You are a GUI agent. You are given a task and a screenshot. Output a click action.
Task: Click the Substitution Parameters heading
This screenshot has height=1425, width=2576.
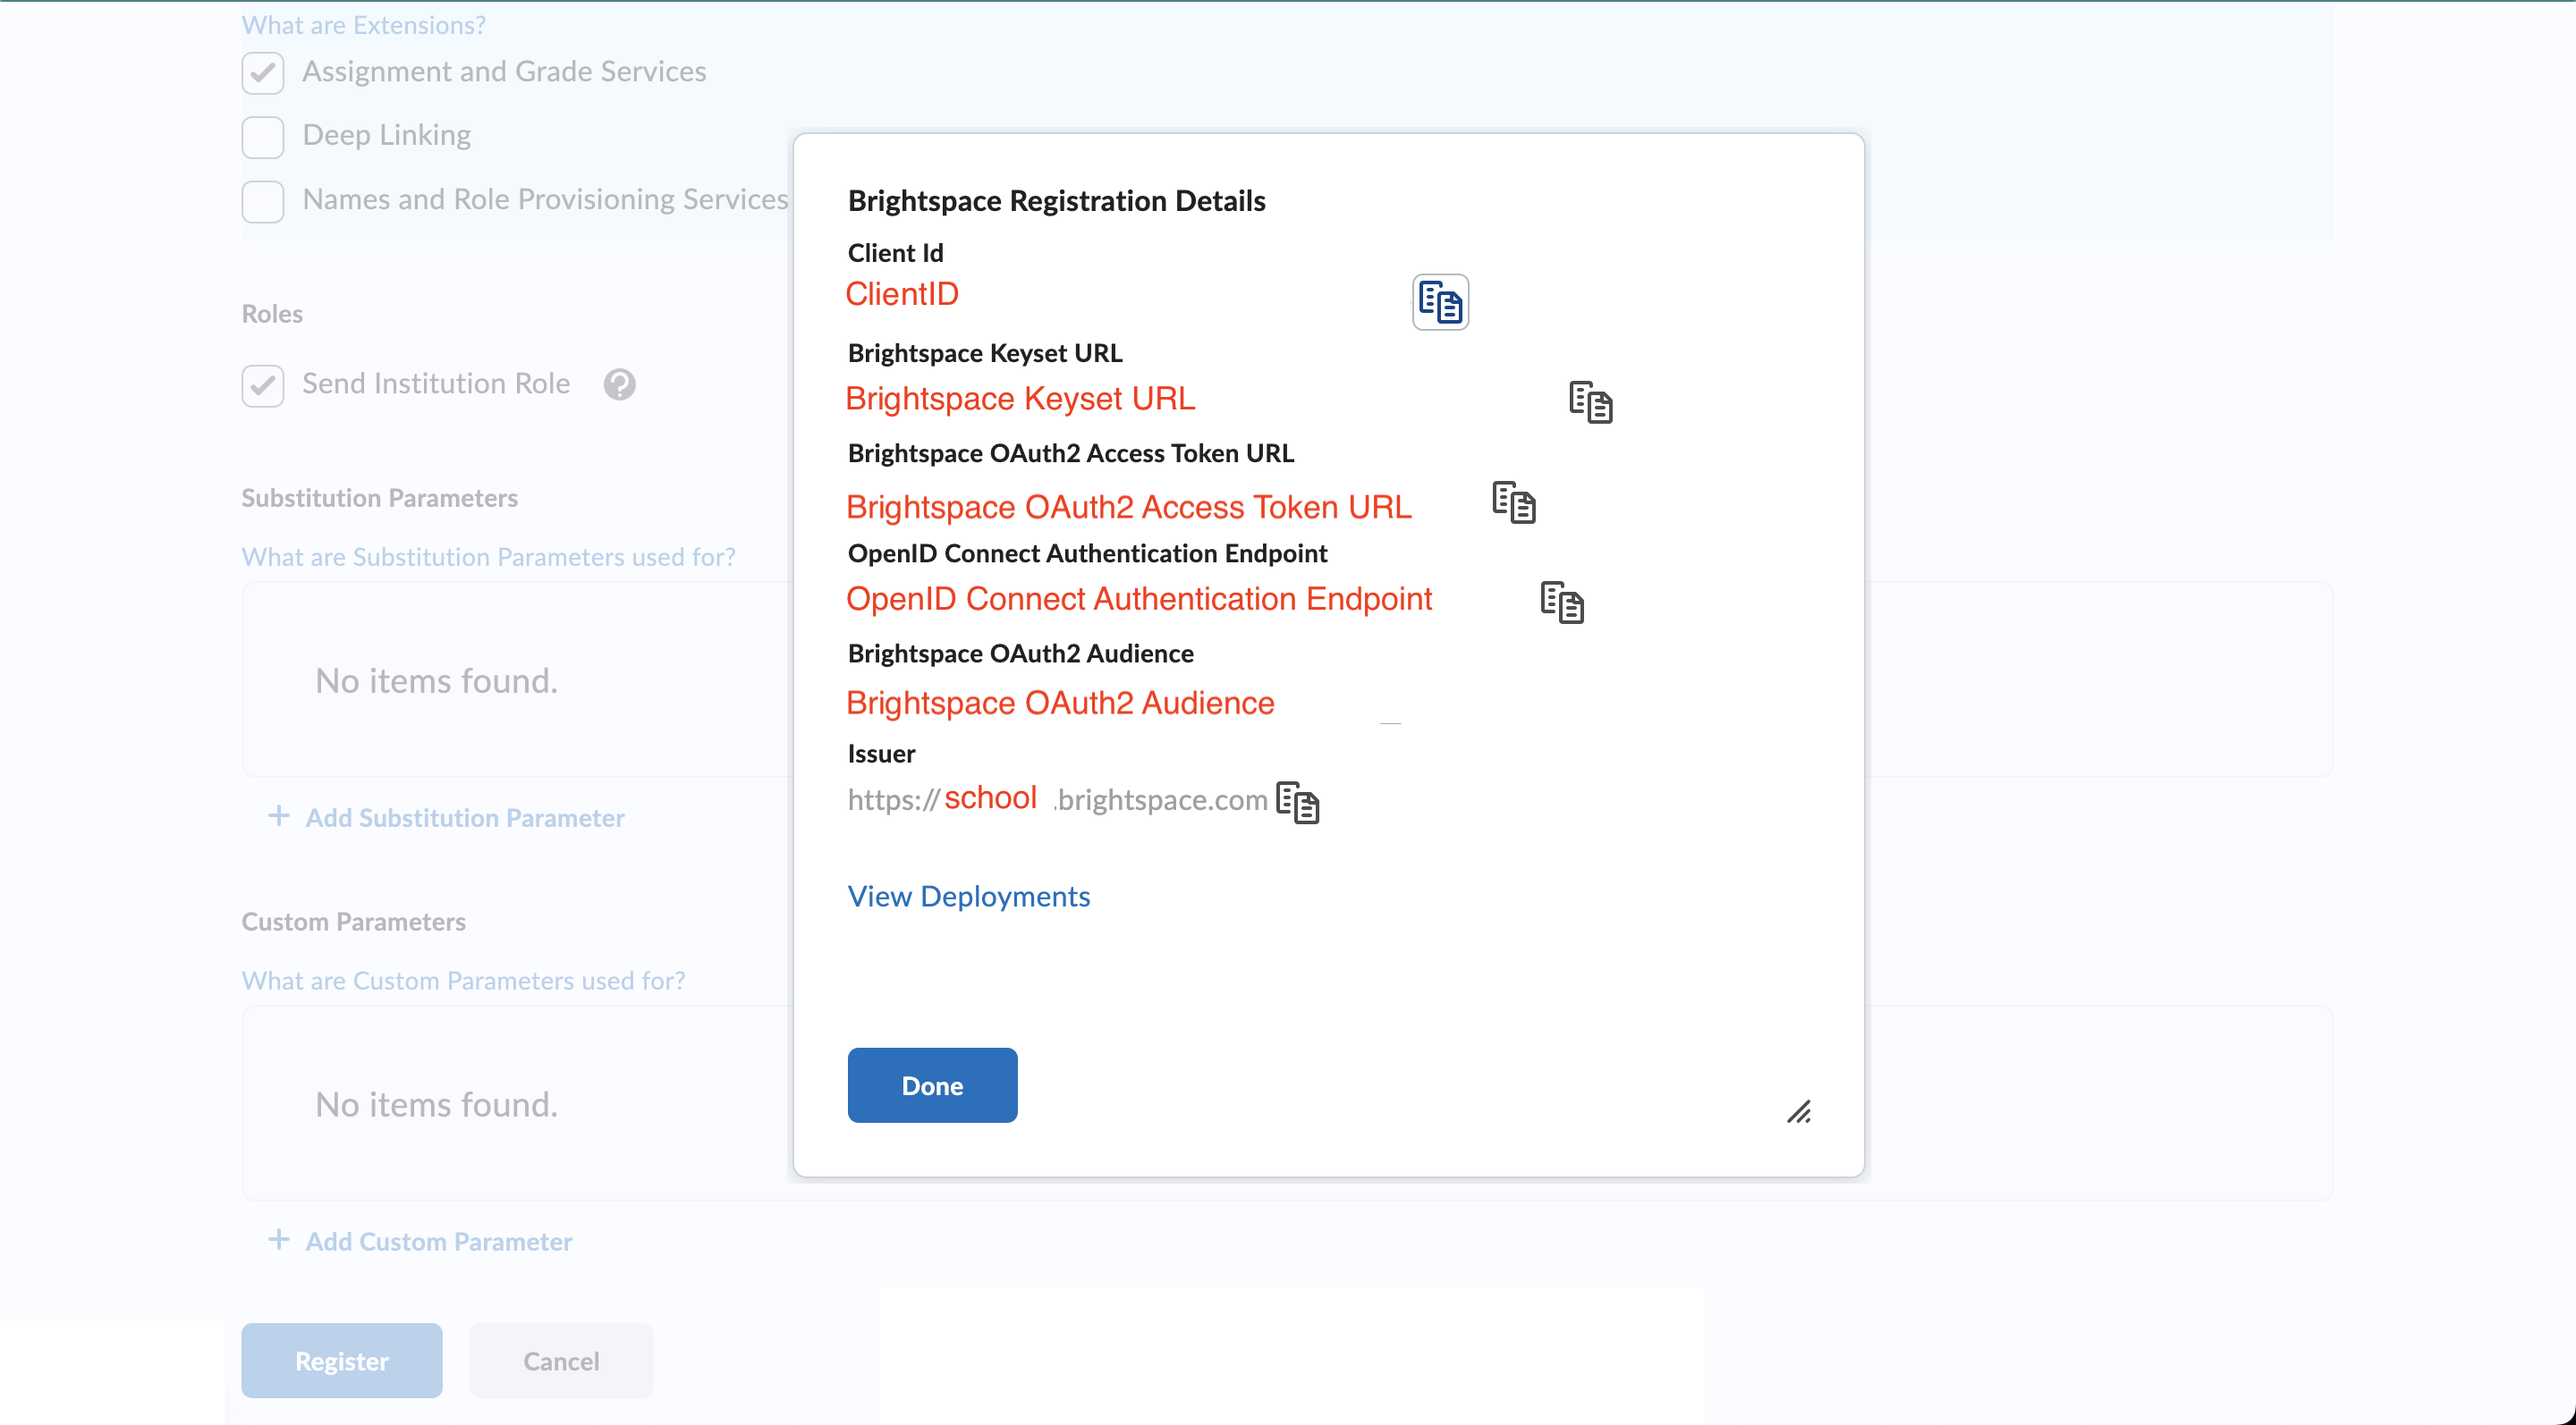(x=379, y=498)
